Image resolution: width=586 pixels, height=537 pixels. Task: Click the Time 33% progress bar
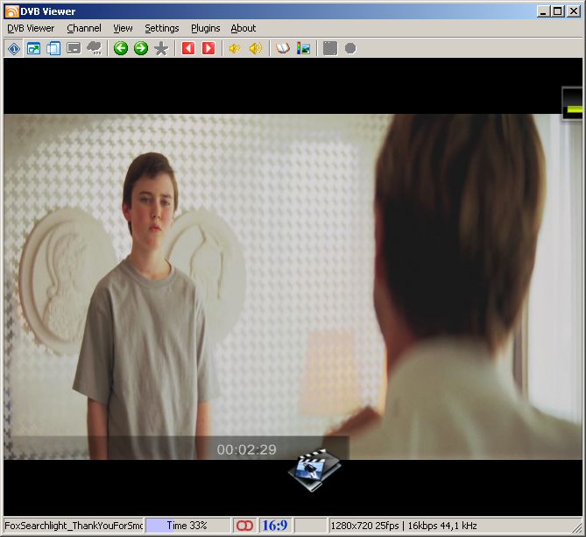(x=187, y=526)
